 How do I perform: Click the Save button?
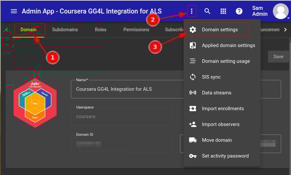(278, 57)
